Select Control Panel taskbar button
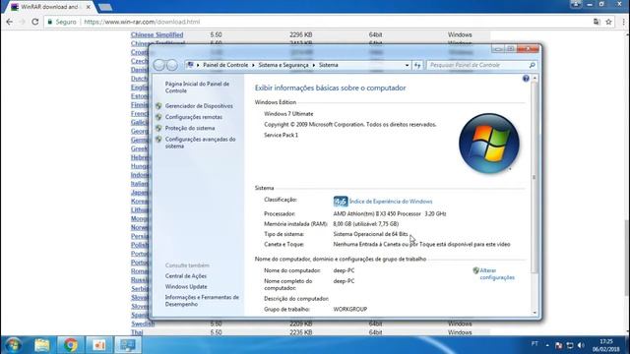This screenshot has width=630, height=354. (x=128, y=345)
